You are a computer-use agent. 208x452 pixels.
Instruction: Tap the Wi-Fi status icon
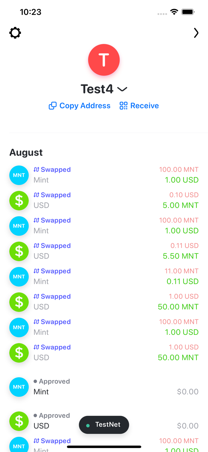point(174,12)
